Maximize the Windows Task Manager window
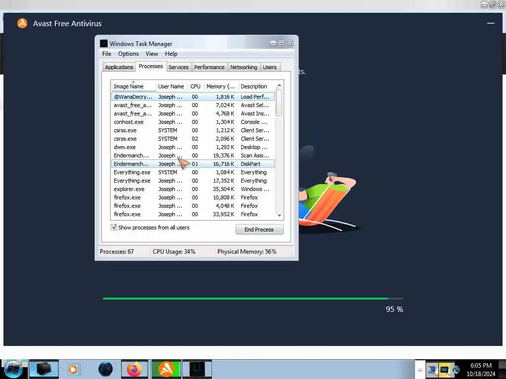Image resolution: width=506 pixels, height=379 pixels. pyautogui.click(x=281, y=43)
